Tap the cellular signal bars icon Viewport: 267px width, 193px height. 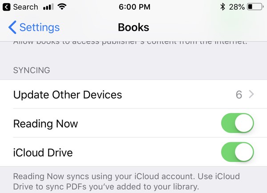(x=49, y=7)
